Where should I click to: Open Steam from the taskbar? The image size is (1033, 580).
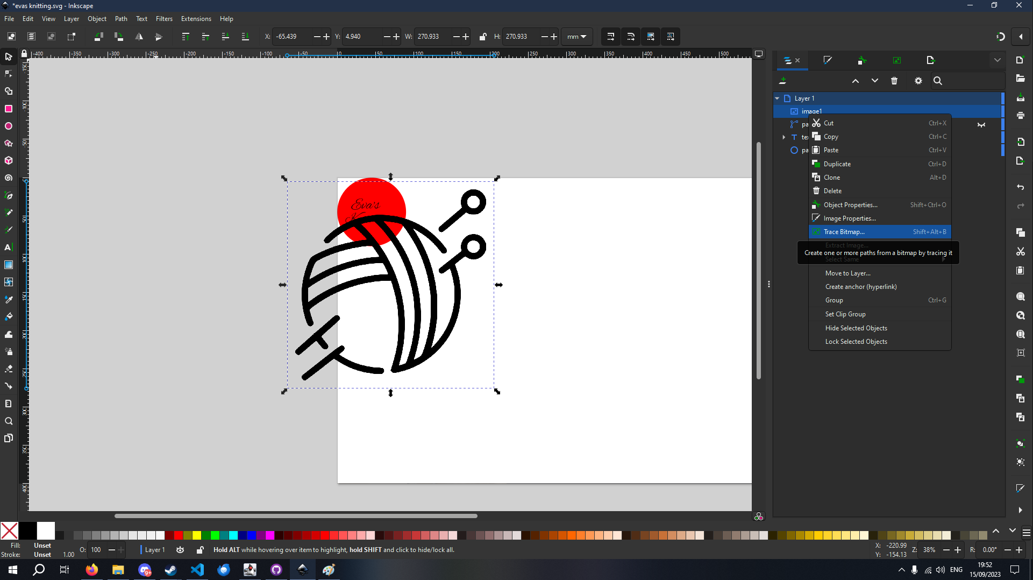[170, 570]
